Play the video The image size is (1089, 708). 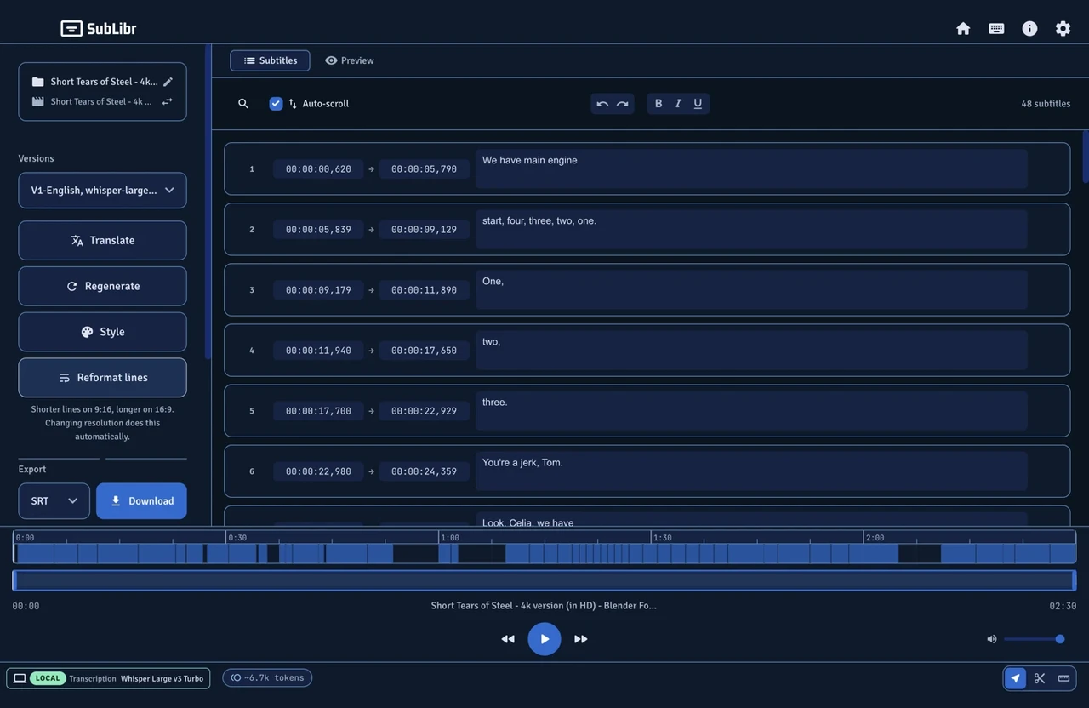coord(544,639)
